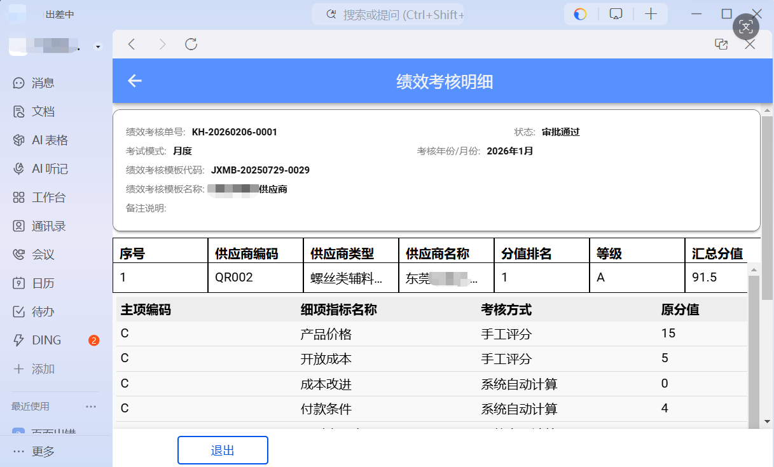774x467 pixels.
Task: Click 产品价格 indicator row
Action: 431,334
